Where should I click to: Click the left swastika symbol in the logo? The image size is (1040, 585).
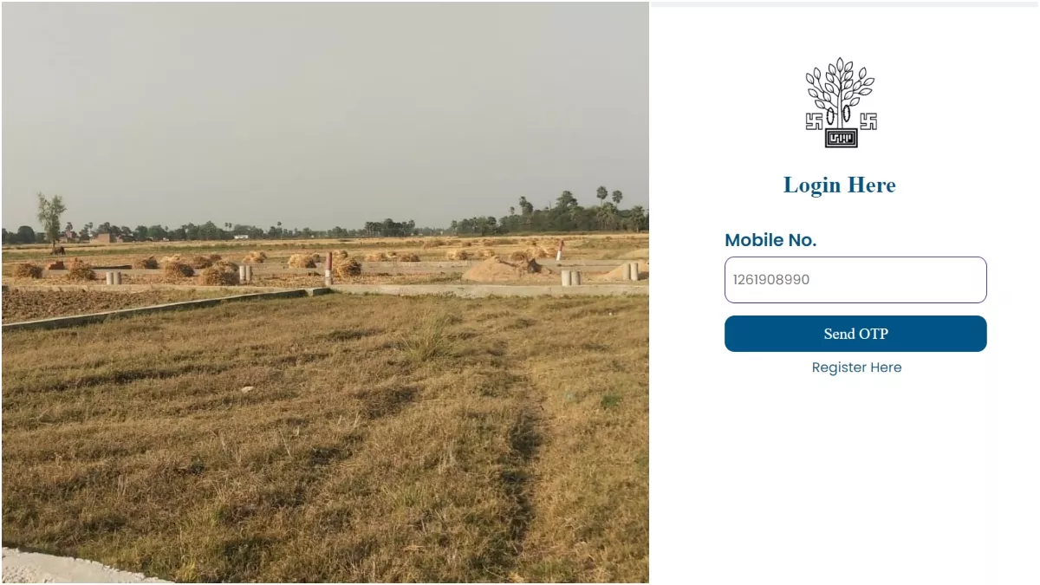[814, 121]
